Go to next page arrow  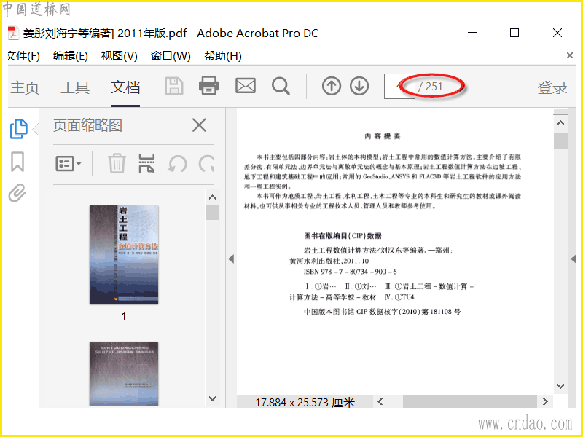tap(359, 86)
